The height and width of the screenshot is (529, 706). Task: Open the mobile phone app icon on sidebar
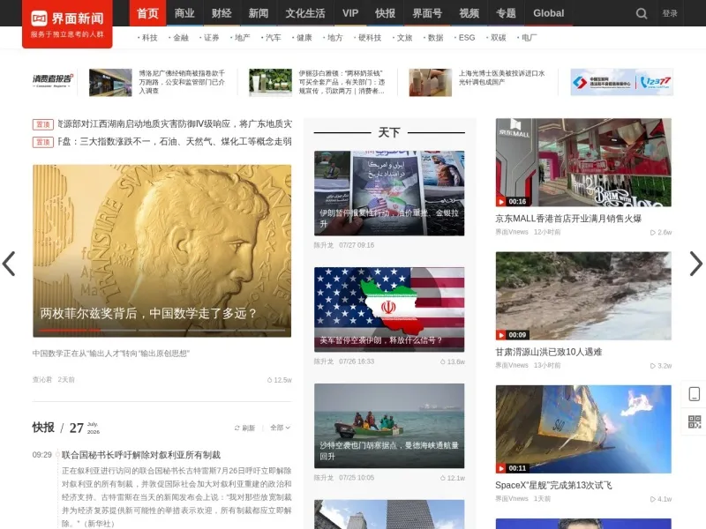[695, 394]
